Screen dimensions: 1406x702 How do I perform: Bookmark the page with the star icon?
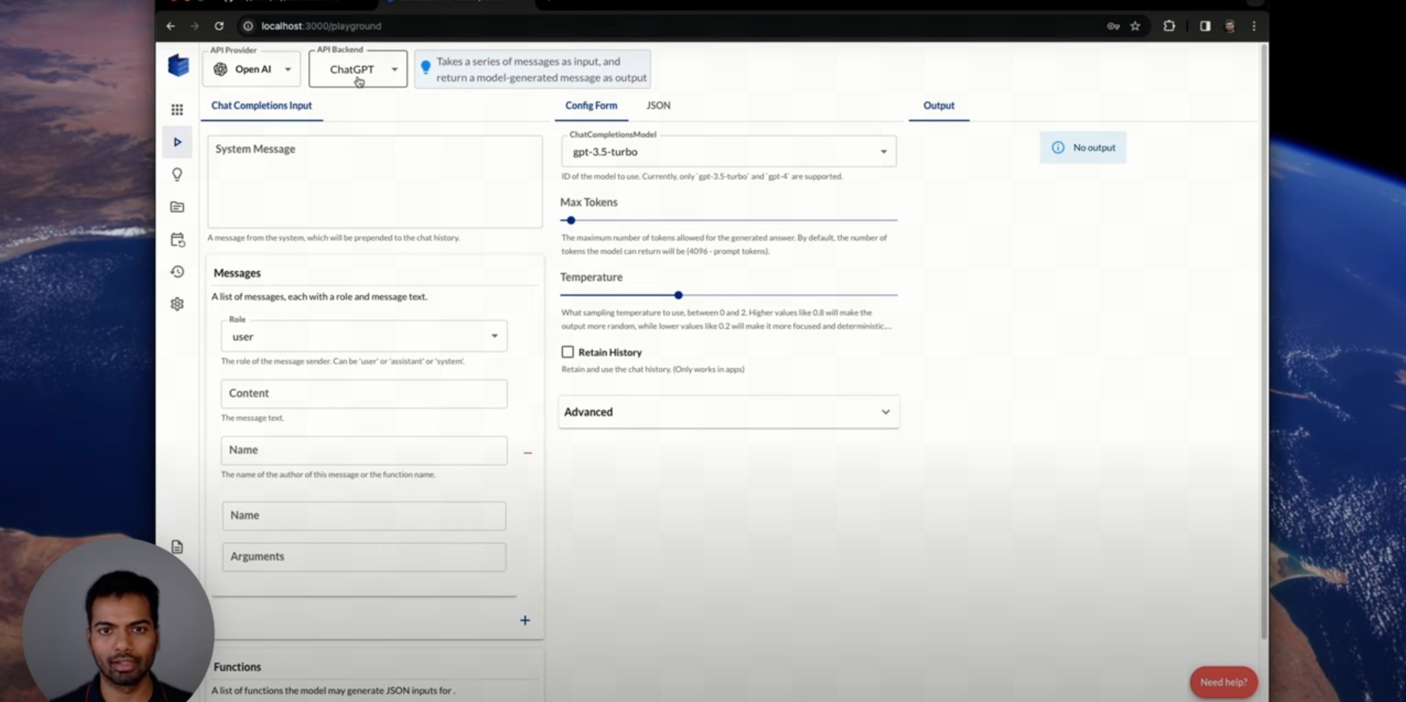tap(1136, 26)
